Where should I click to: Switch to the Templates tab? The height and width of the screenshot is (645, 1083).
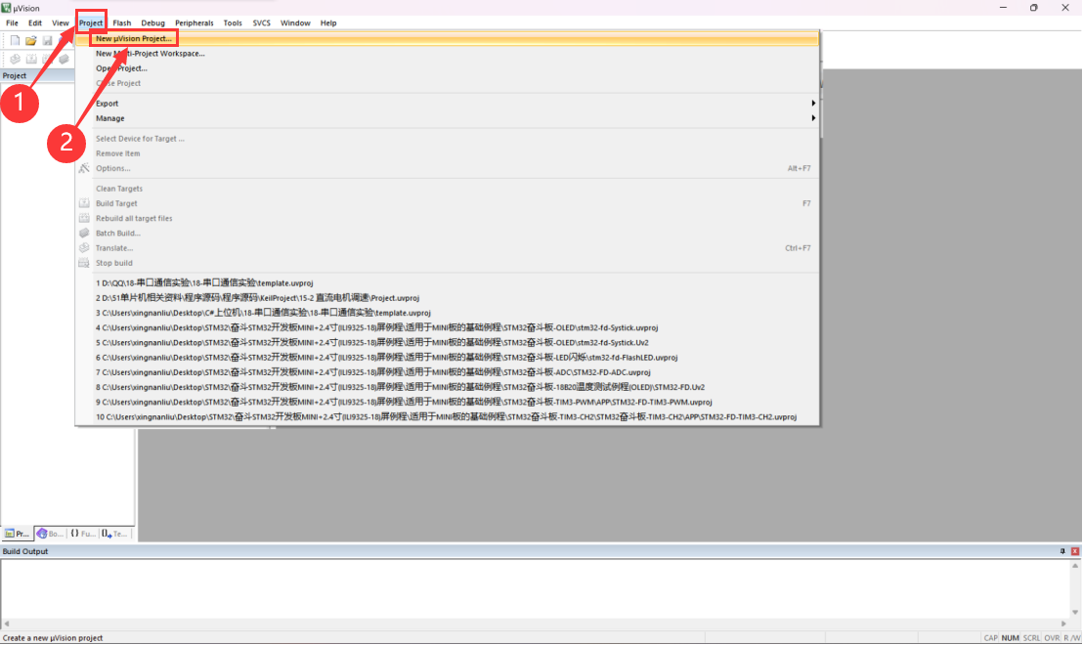click(x=115, y=534)
